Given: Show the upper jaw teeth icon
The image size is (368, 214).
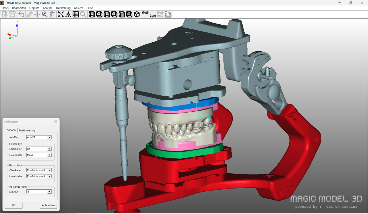Looking at the screenshot, I should (x=145, y=13).
